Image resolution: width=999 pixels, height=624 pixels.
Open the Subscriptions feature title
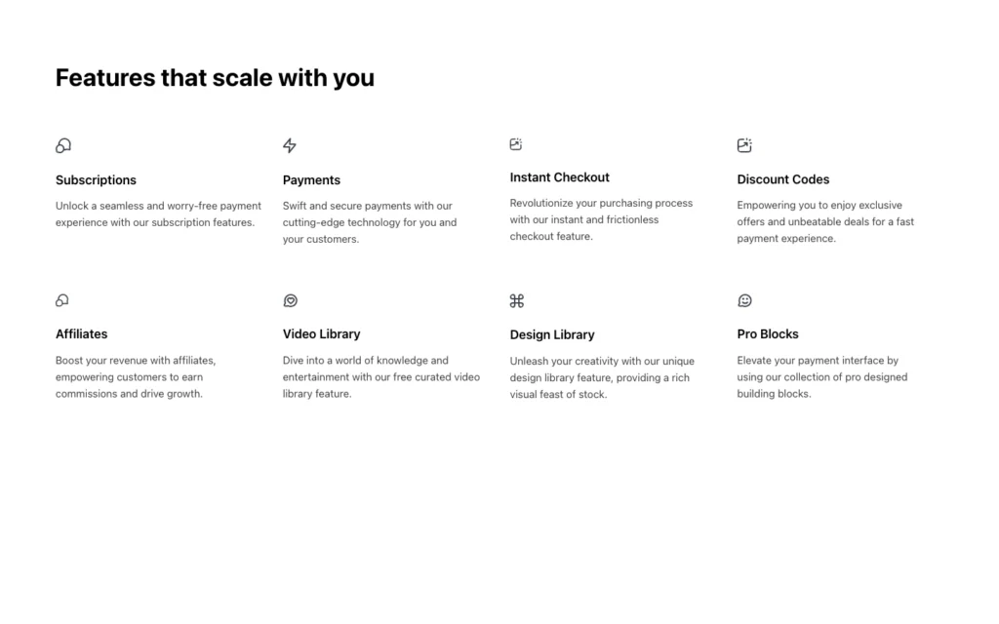click(x=96, y=180)
